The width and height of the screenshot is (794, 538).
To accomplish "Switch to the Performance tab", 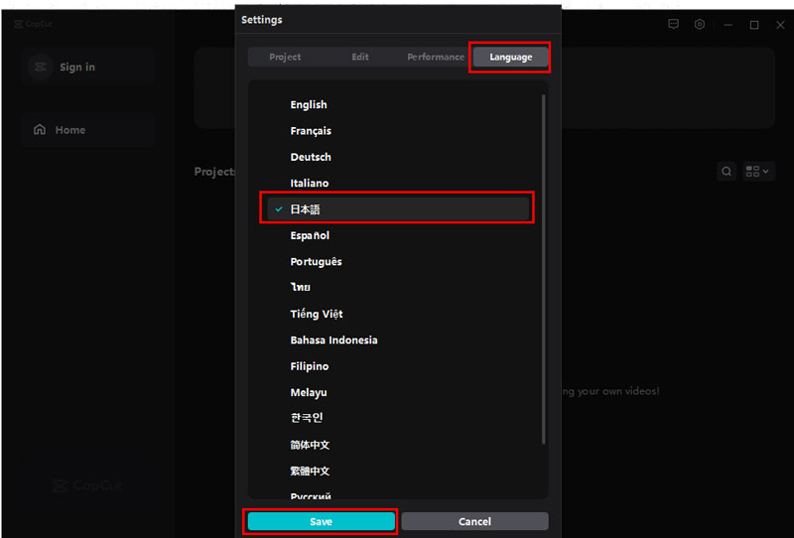I will click(436, 57).
